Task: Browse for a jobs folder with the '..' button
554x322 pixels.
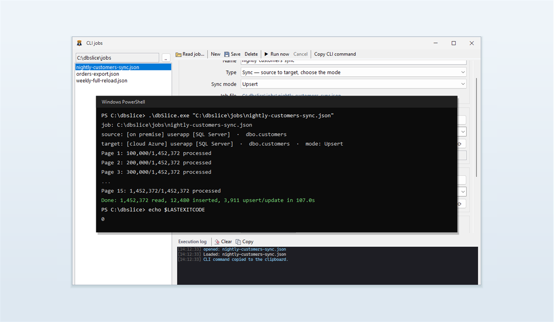Action: click(x=166, y=58)
